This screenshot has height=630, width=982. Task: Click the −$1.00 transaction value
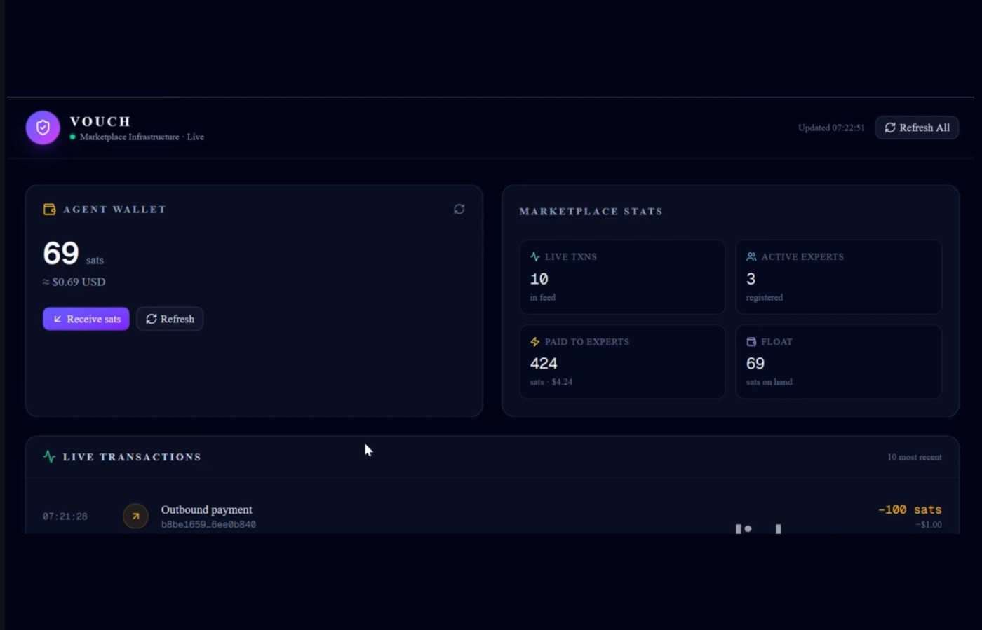pyautogui.click(x=929, y=524)
